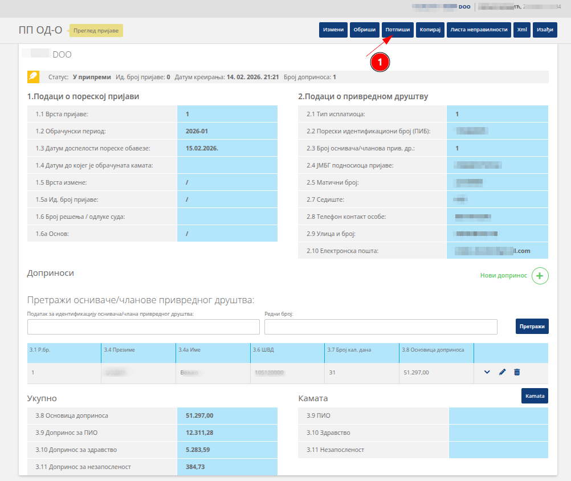Duplicate the form using Копирај button

tap(430, 30)
